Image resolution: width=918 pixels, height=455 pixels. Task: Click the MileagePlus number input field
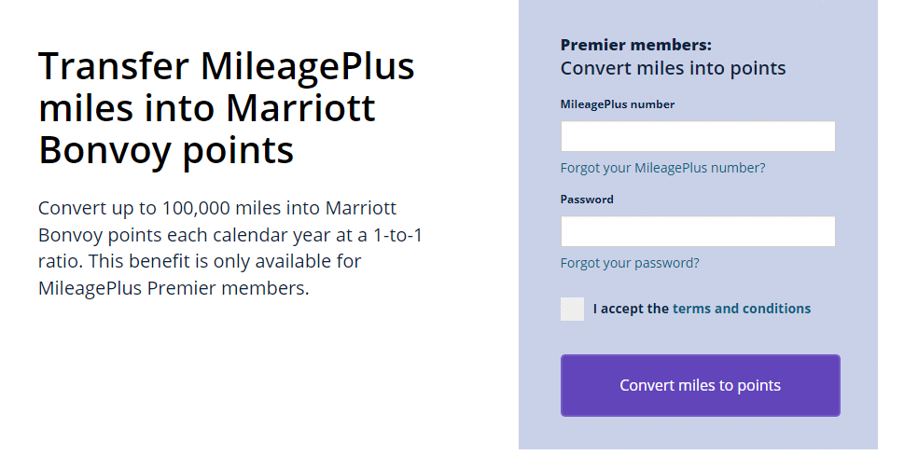click(x=697, y=136)
